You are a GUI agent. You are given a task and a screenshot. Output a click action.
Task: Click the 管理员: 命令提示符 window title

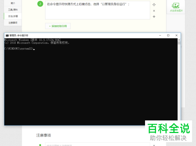click(19, 35)
